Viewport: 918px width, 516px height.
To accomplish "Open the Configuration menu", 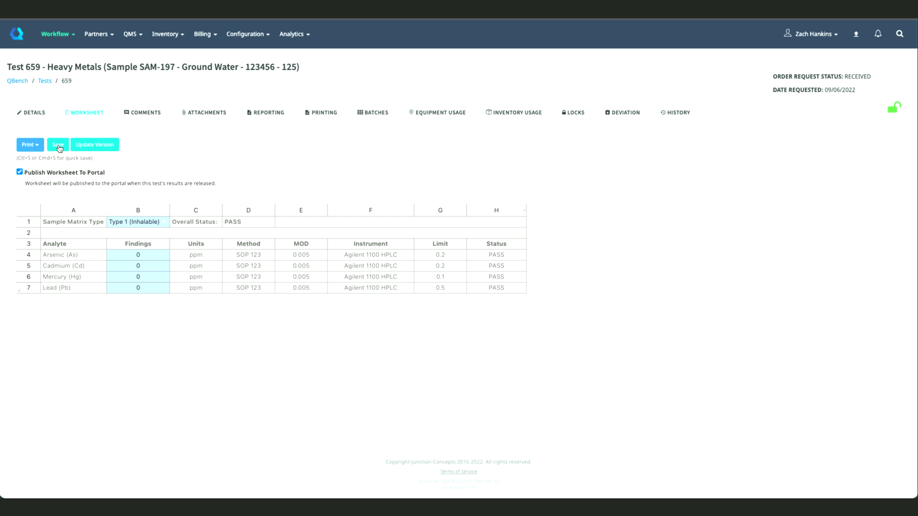I will pyautogui.click(x=248, y=34).
